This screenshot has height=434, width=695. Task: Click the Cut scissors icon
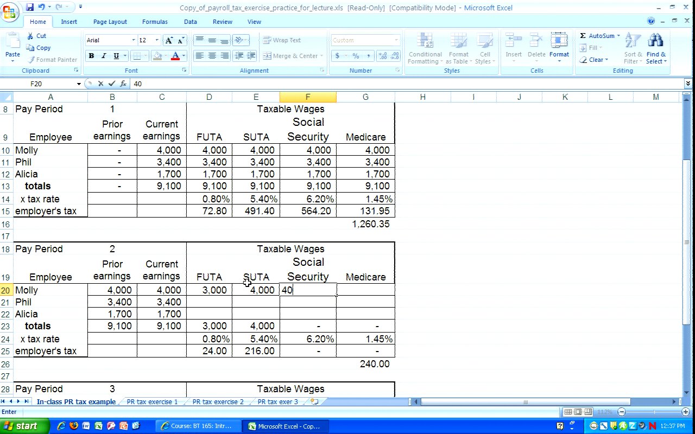coord(31,36)
